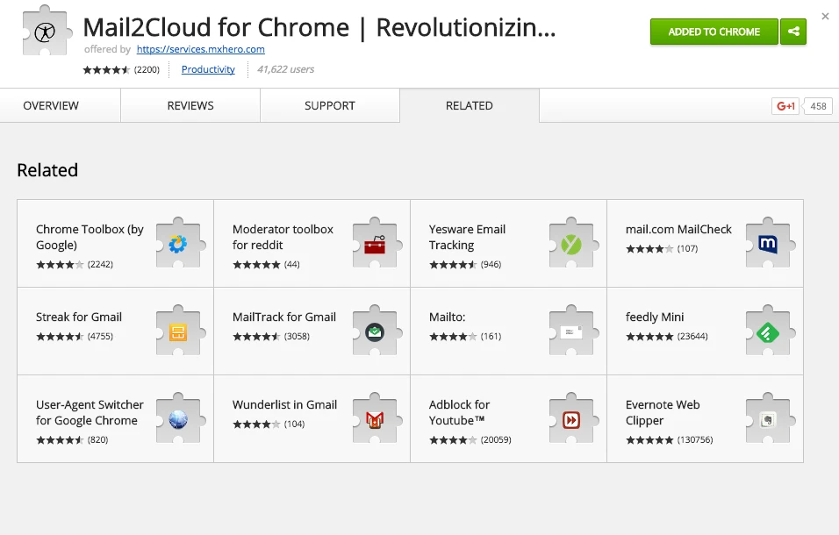
Task: Click the mail.com MailCheck icon
Action: pyautogui.click(x=768, y=244)
